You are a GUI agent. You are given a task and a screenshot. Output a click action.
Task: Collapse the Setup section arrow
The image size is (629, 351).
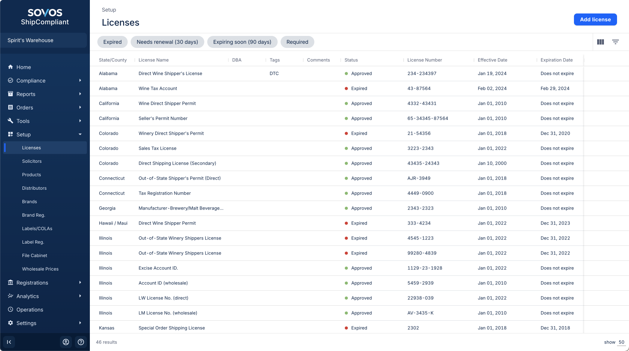tap(80, 134)
